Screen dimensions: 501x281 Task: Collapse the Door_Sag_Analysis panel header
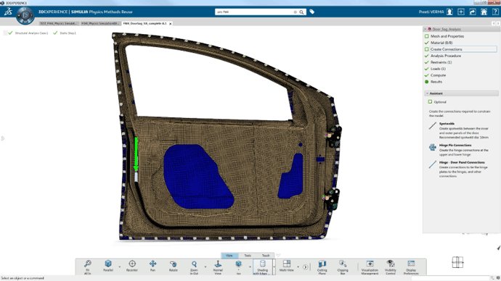click(425, 29)
